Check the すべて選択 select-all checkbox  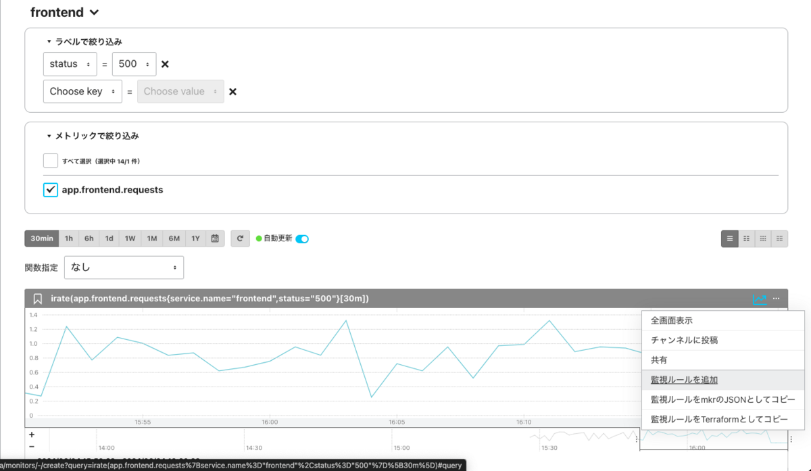(51, 161)
